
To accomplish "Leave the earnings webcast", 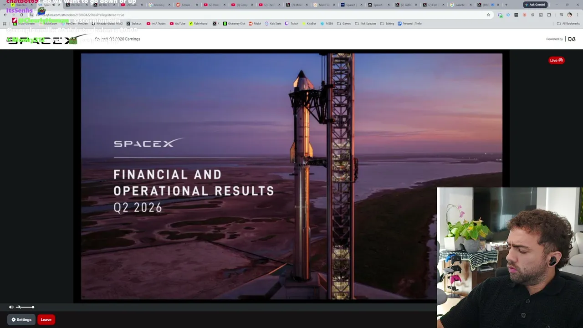I will pyautogui.click(x=46, y=320).
